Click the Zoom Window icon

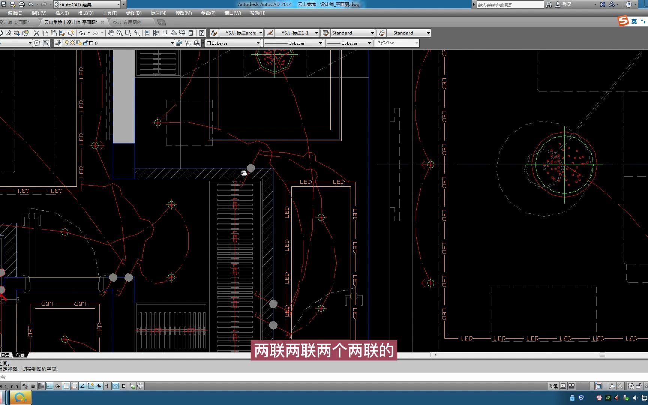tap(128, 33)
